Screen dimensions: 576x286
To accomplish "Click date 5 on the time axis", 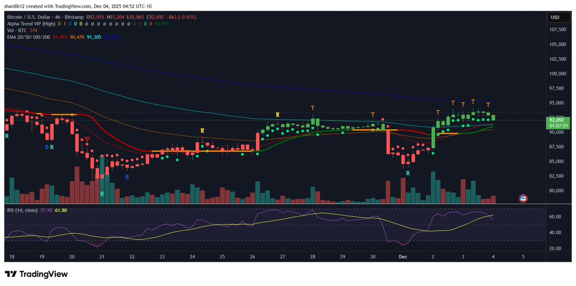I will coord(523,256).
